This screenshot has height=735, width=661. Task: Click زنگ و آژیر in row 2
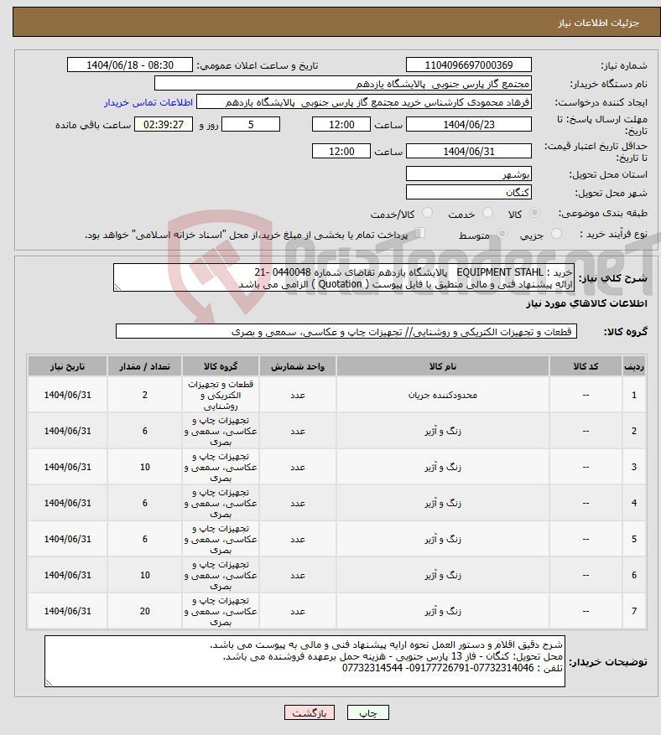442,432
